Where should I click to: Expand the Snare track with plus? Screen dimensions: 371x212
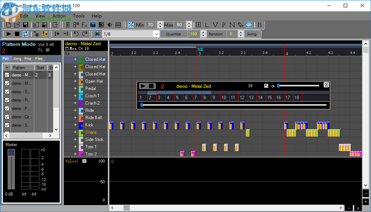click(x=75, y=132)
